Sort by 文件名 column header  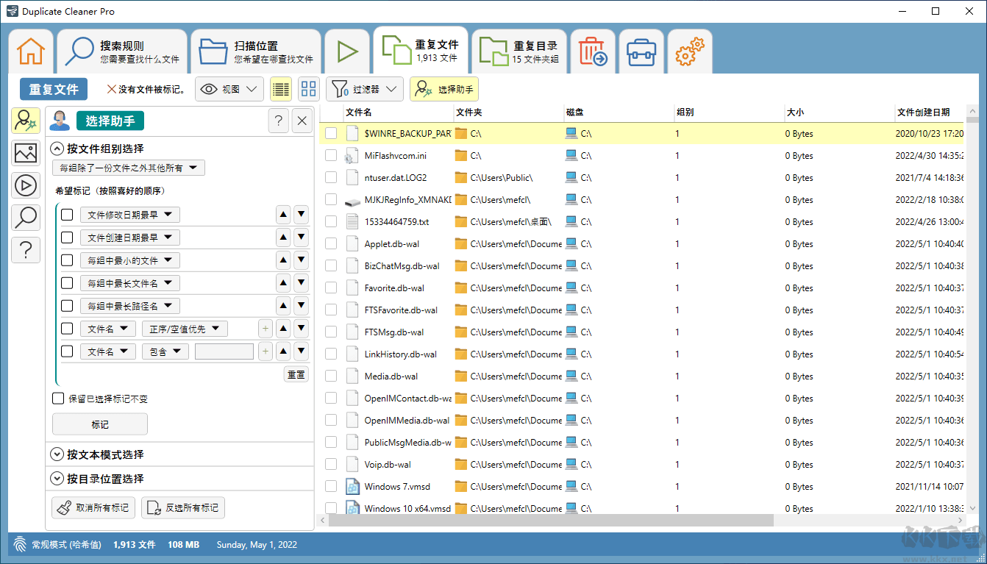tap(398, 113)
